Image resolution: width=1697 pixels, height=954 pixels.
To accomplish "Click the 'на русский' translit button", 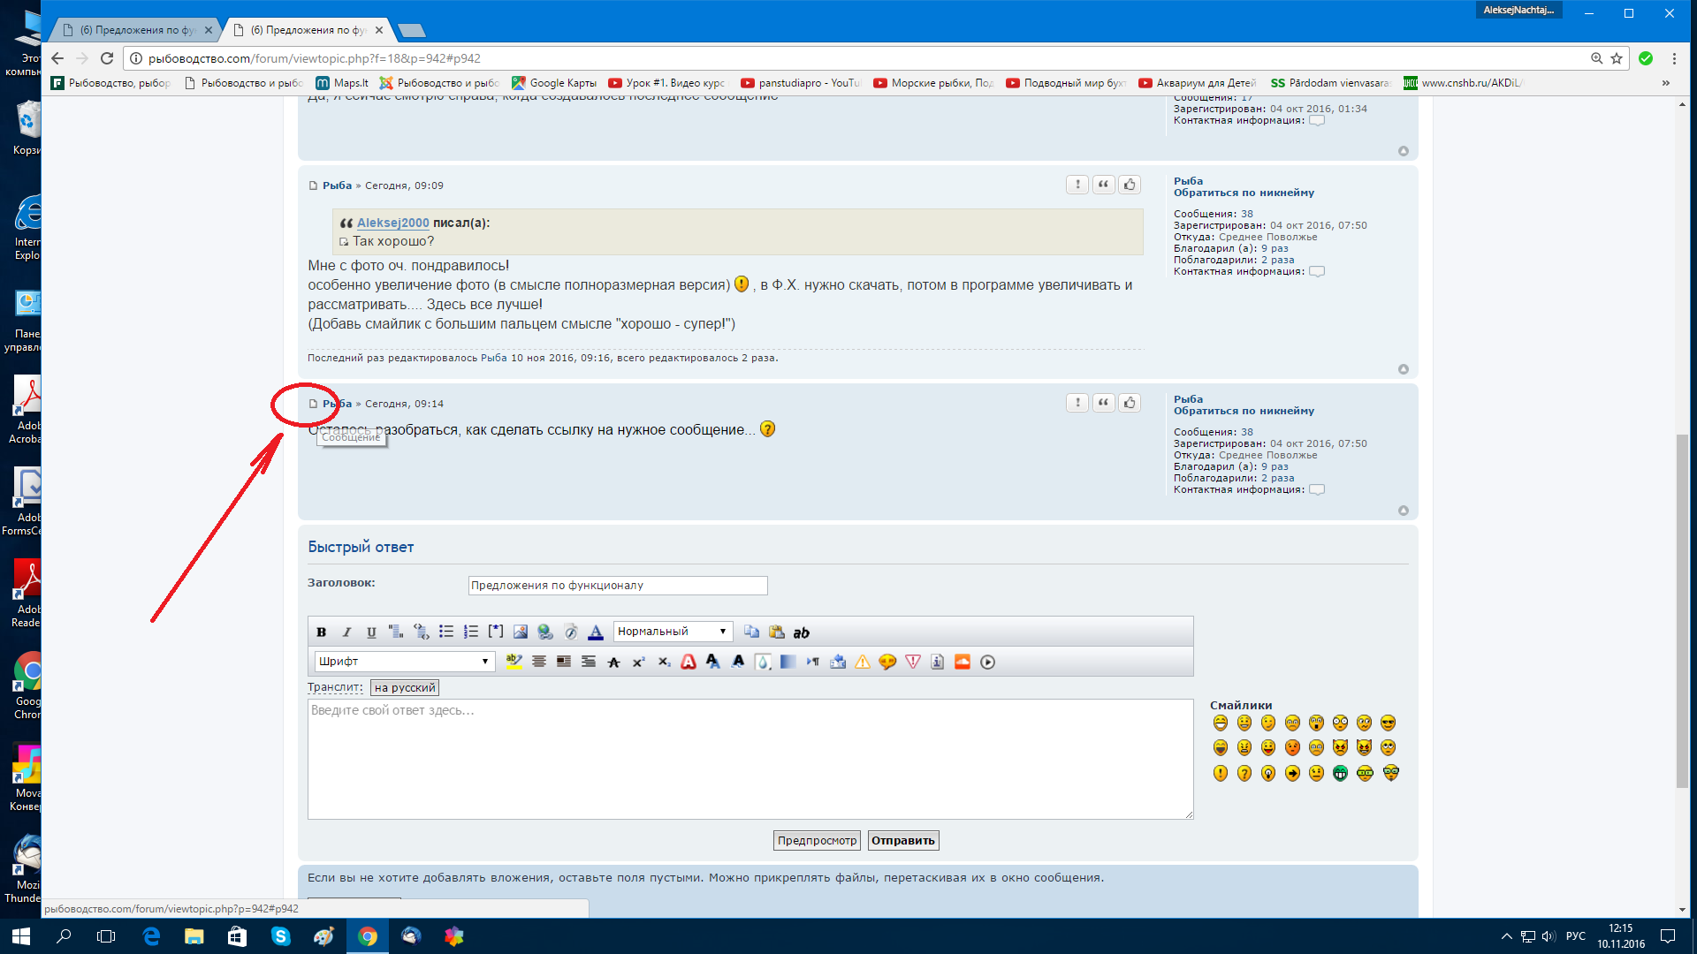I will [405, 687].
